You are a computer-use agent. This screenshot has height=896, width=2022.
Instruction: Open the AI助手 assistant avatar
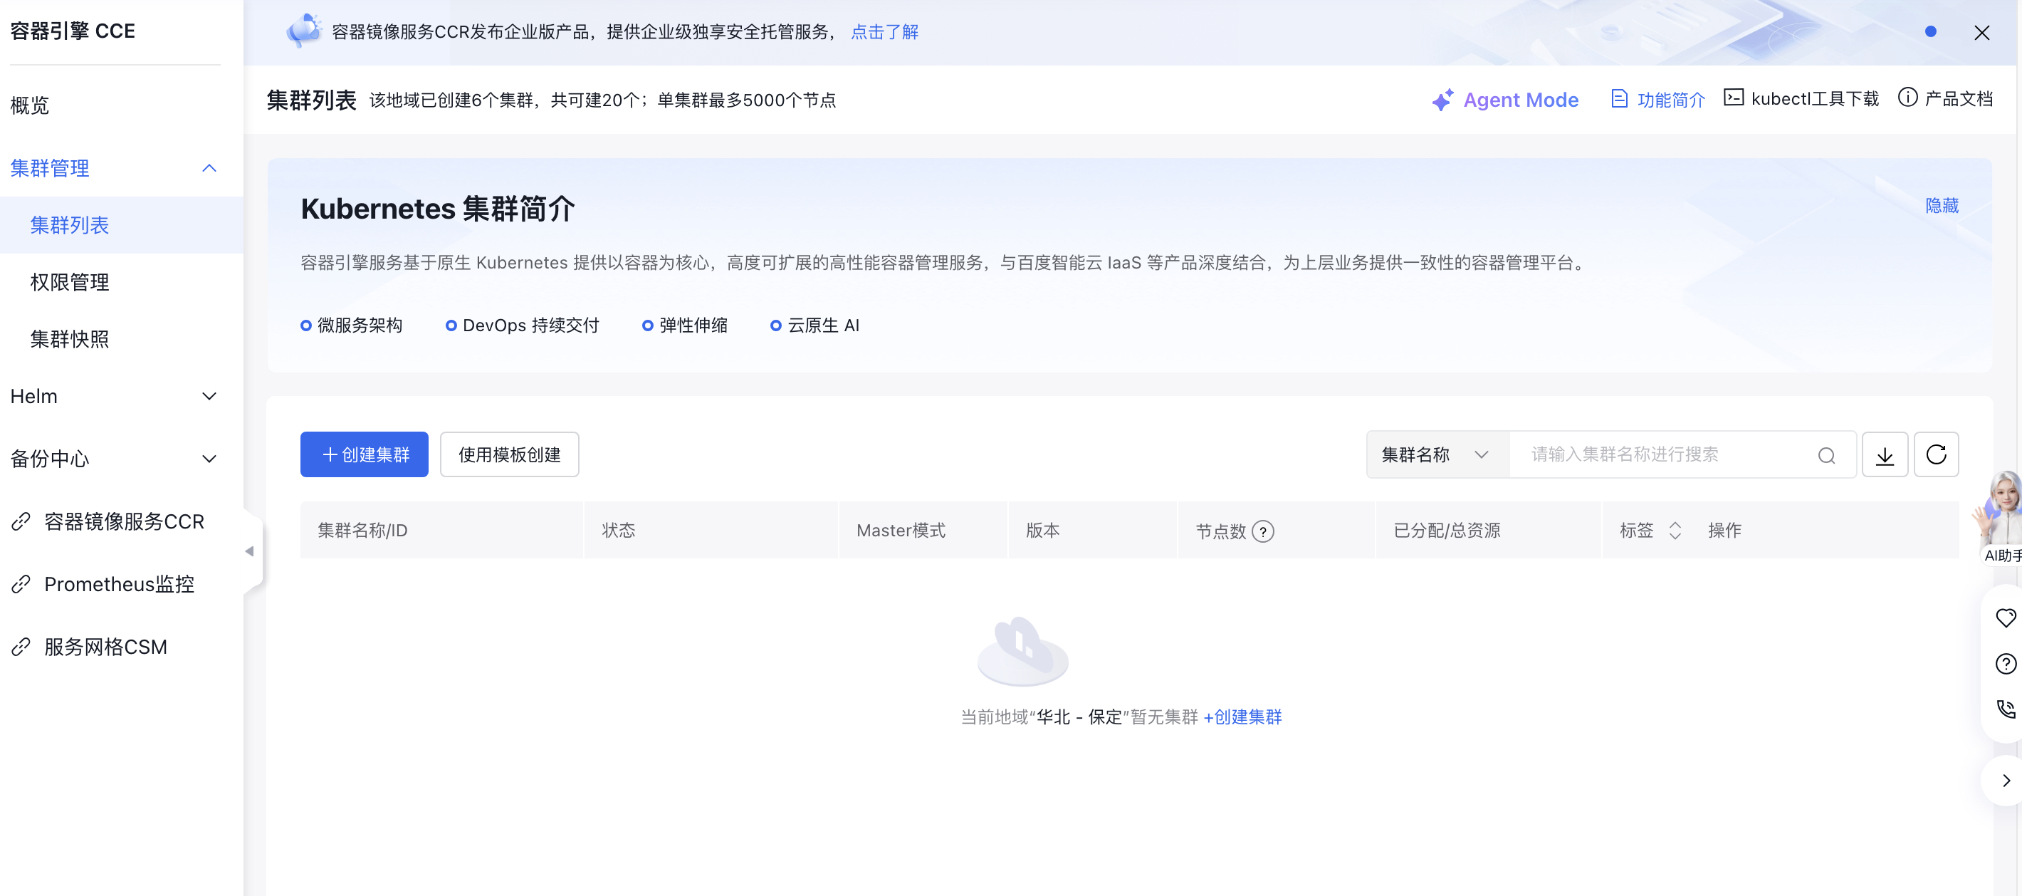click(x=2001, y=518)
